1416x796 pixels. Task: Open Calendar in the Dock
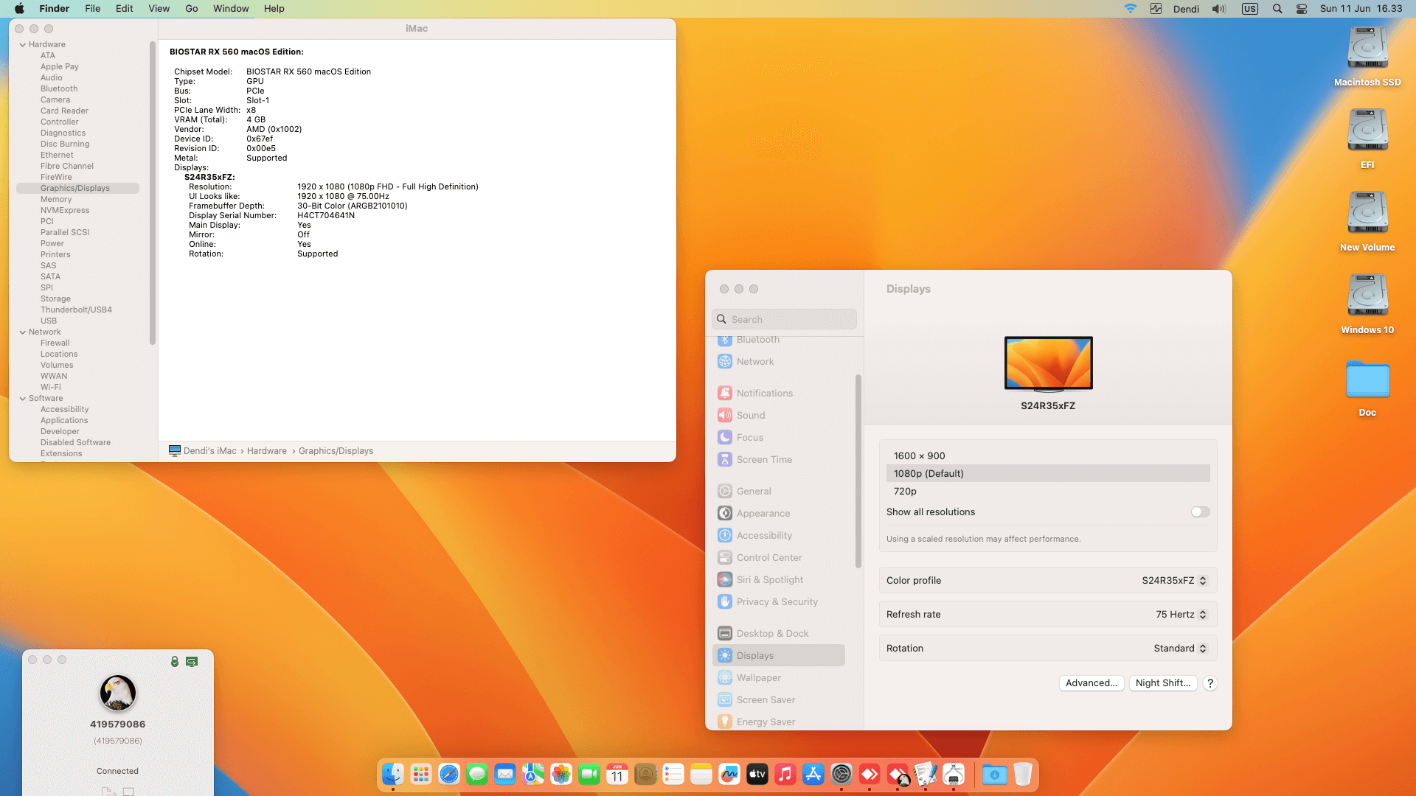[617, 774]
